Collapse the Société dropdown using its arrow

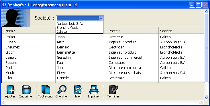coord(101,18)
